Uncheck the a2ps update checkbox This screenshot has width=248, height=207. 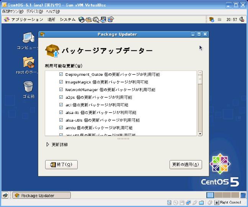61,97
